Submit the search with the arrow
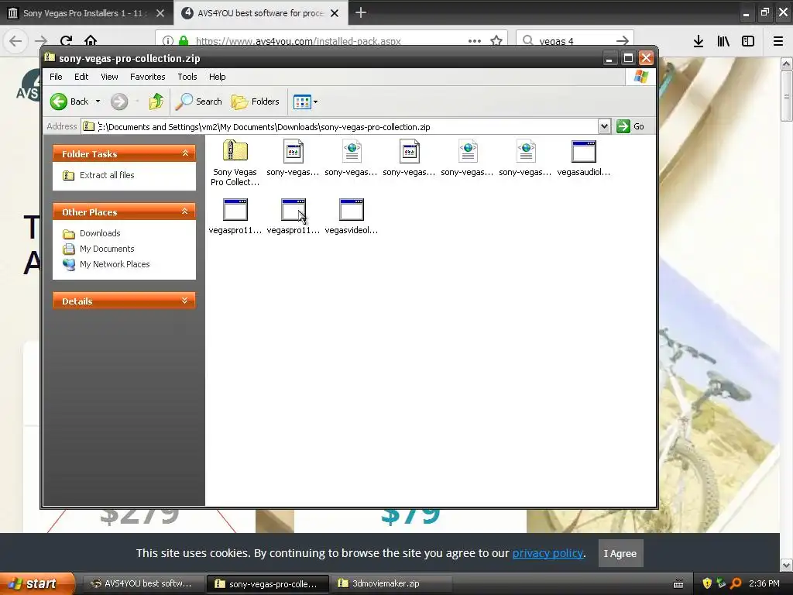 (x=623, y=40)
